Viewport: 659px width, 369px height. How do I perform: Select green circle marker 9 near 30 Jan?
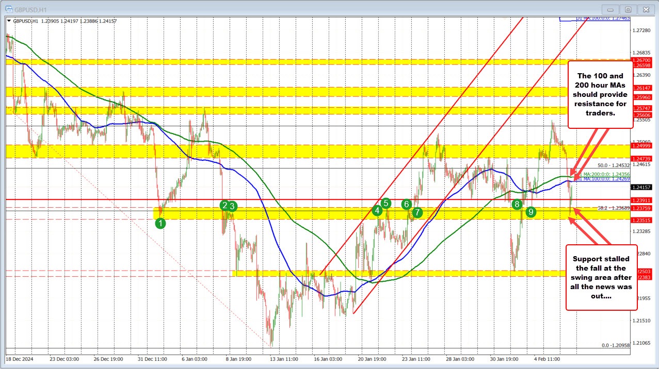(530, 211)
